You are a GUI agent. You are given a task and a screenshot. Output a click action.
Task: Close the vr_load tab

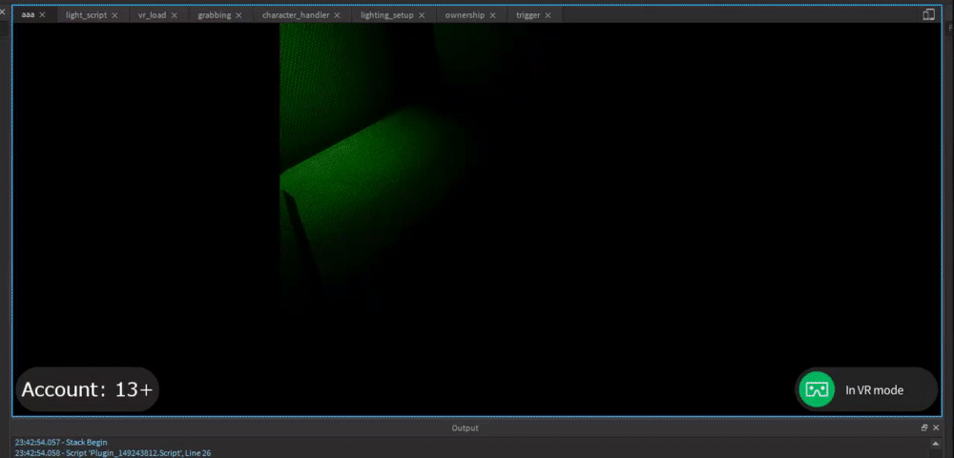[174, 15]
